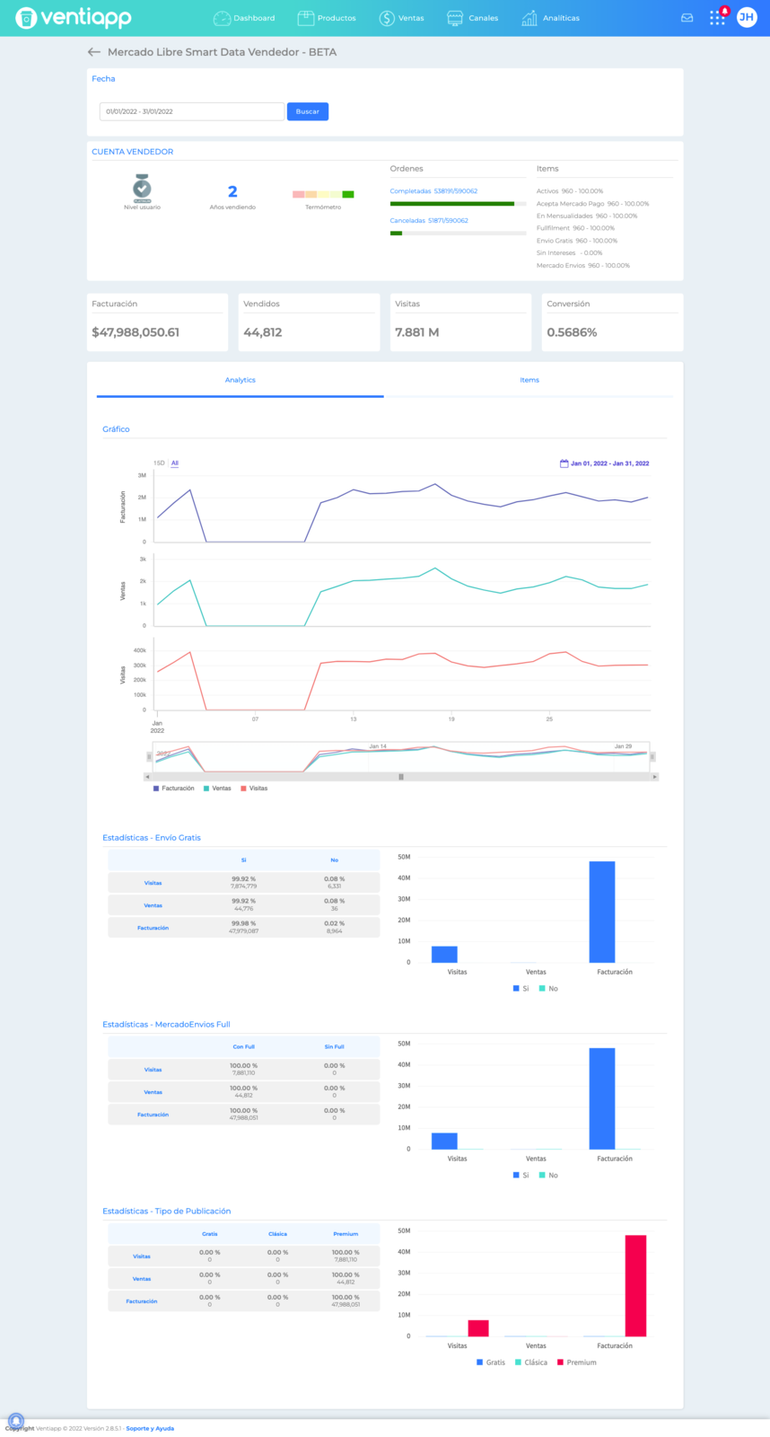This screenshot has width=770, height=1437.
Task: Focus the date range input field
Action: (192, 111)
